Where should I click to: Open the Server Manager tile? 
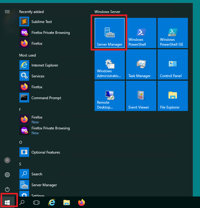pyautogui.click(x=110, y=33)
